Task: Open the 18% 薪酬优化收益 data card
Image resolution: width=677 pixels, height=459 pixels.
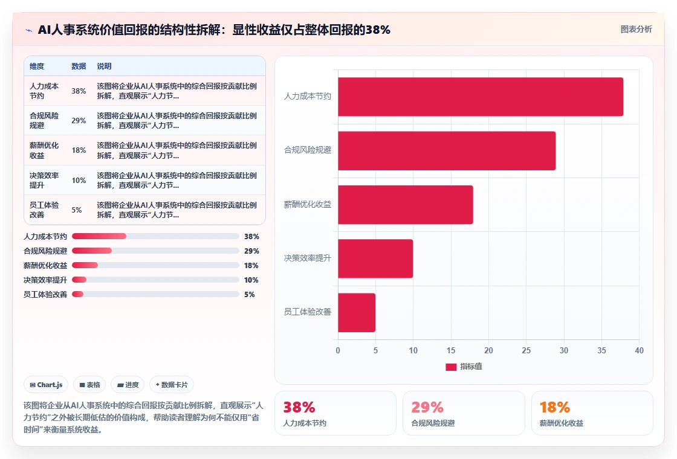Action: click(x=592, y=413)
